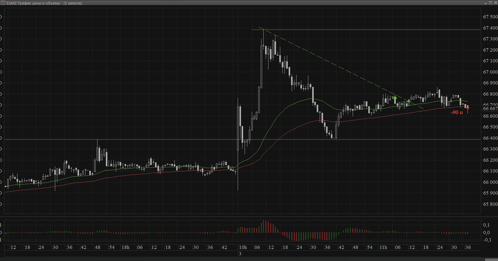Select the dashed green descending trendline

tap(341, 68)
